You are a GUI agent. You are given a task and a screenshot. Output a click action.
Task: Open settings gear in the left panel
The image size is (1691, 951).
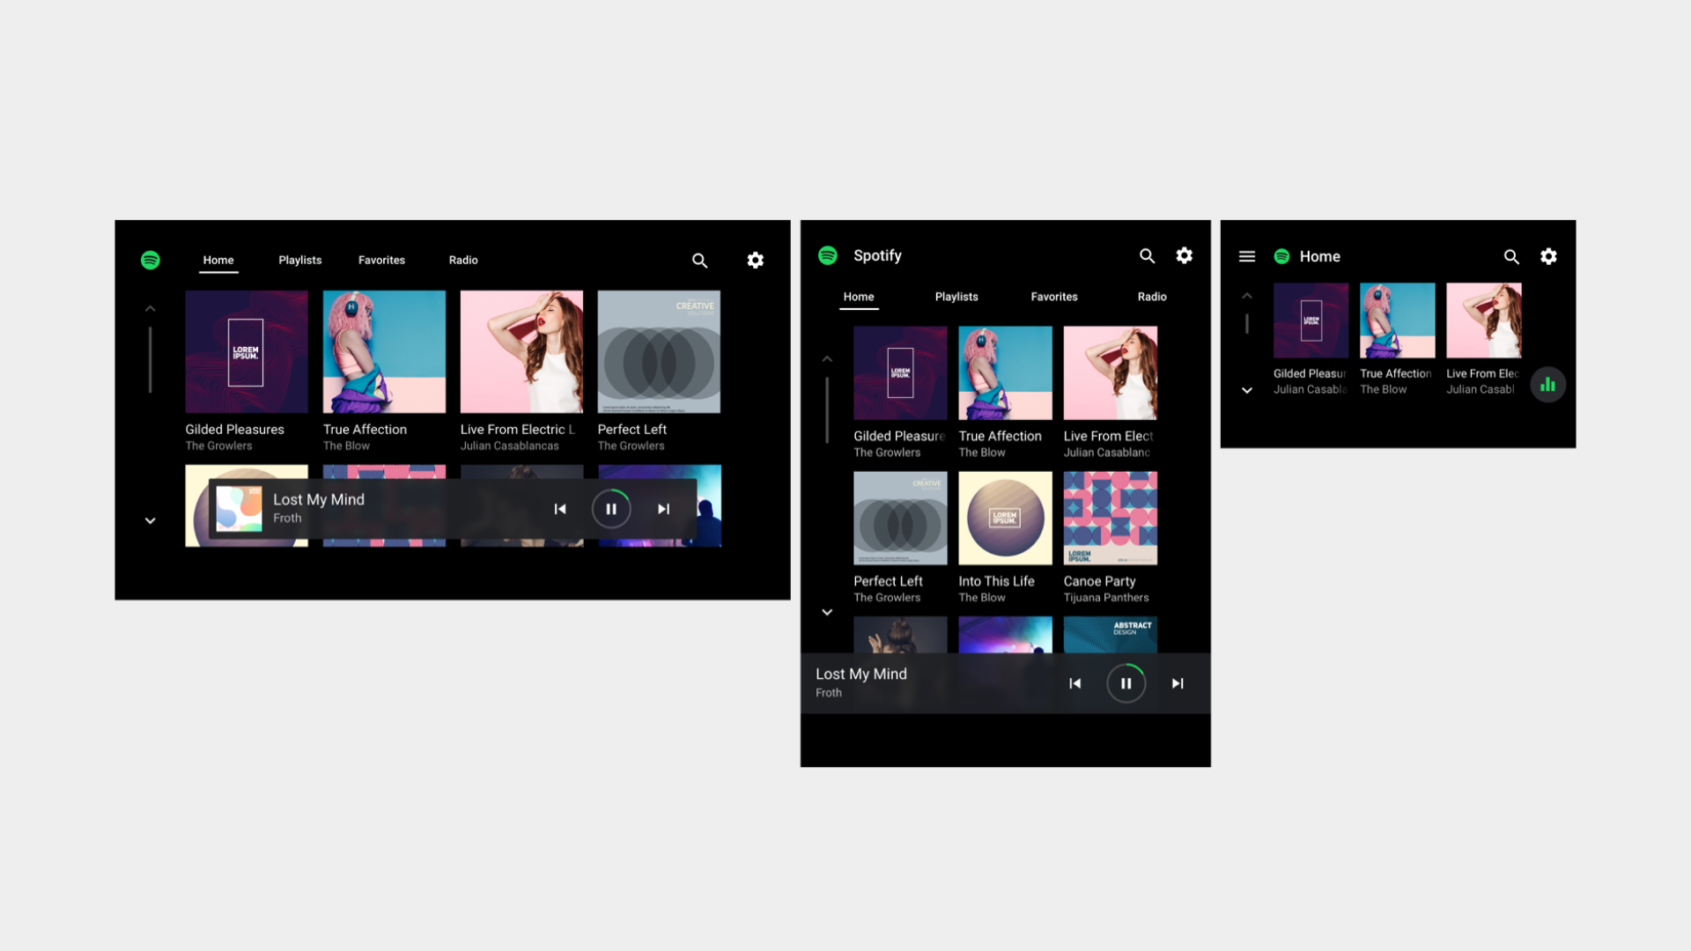tap(755, 261)
